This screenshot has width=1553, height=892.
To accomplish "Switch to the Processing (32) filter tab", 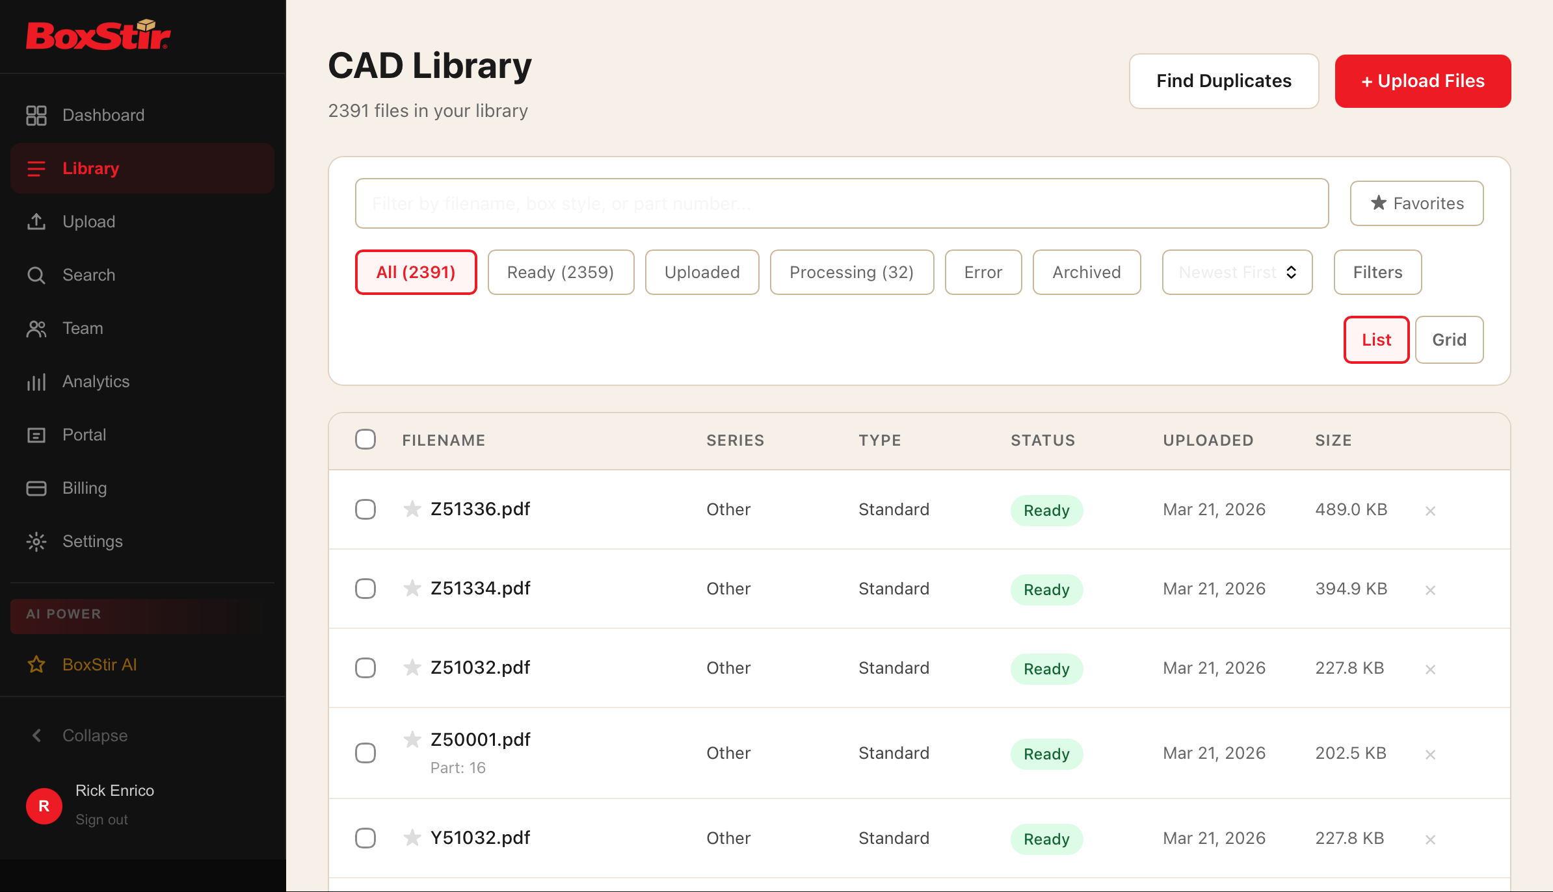I will click(x=851, y=272).
